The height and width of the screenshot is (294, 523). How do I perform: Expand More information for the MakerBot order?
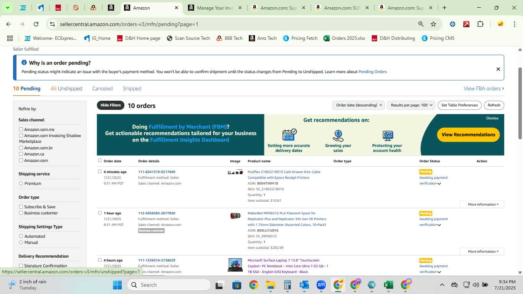[482, 252]
